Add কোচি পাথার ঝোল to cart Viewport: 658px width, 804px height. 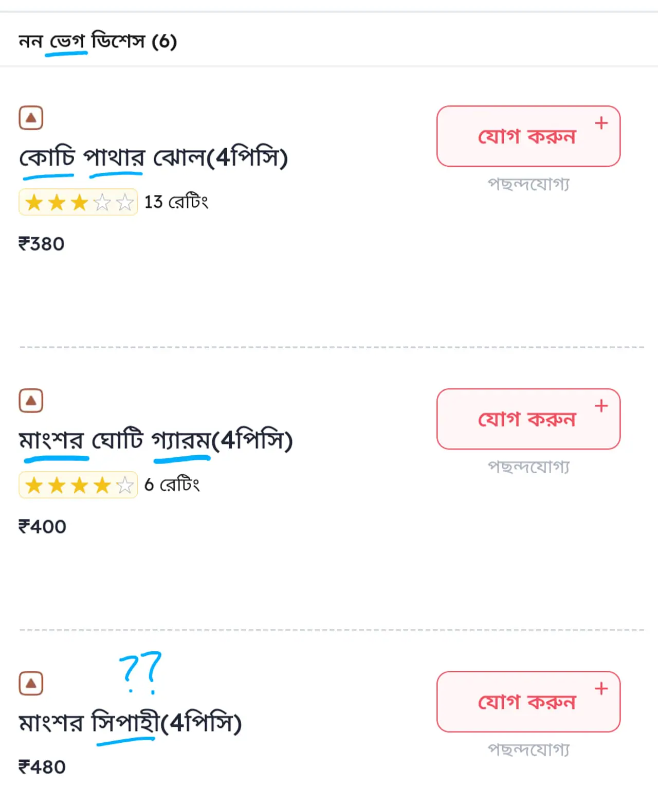click(527, 136)
